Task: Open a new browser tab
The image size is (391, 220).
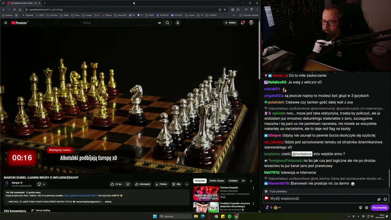Action: point(45,3)
